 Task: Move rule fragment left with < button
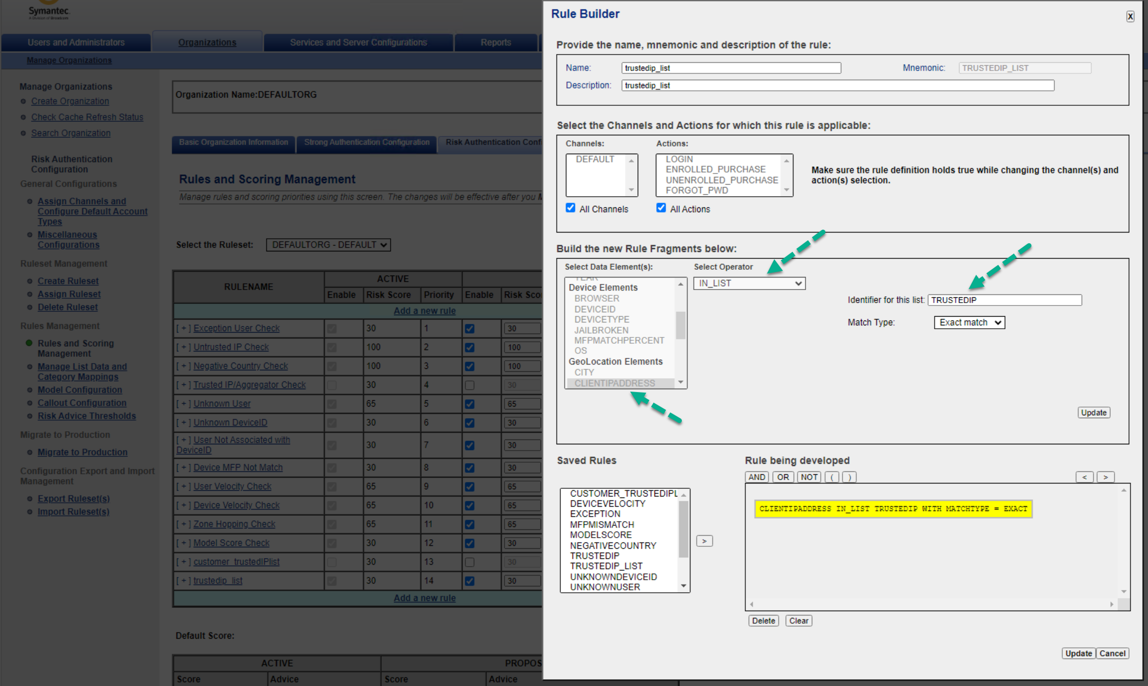1084,477
